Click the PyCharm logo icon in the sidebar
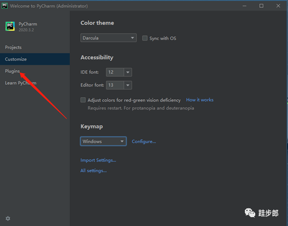 point(10,26)
